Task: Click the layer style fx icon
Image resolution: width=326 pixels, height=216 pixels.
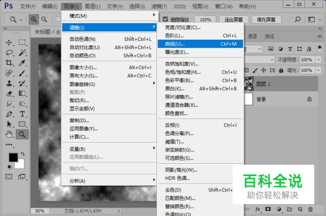Action: 257,209
